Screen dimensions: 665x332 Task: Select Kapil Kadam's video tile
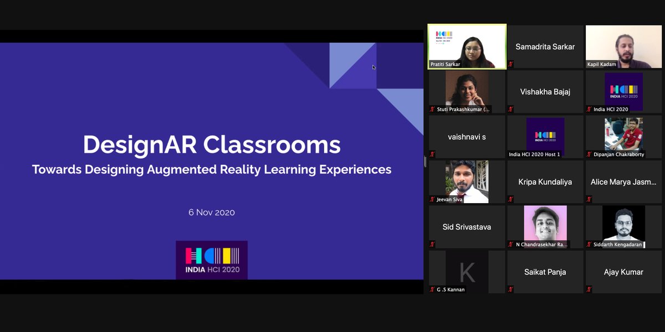tap(623, 46)
